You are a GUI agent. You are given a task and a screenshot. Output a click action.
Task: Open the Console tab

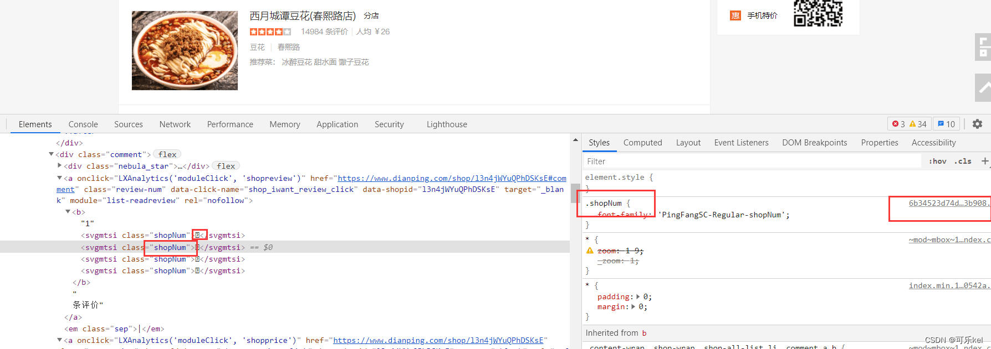pos(83,124)
